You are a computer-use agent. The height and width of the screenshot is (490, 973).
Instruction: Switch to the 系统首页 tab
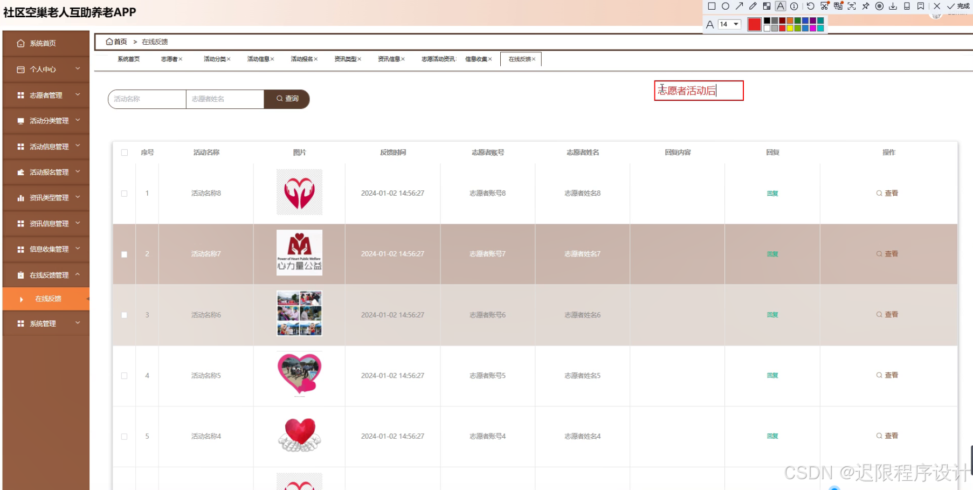coord(128,59)
